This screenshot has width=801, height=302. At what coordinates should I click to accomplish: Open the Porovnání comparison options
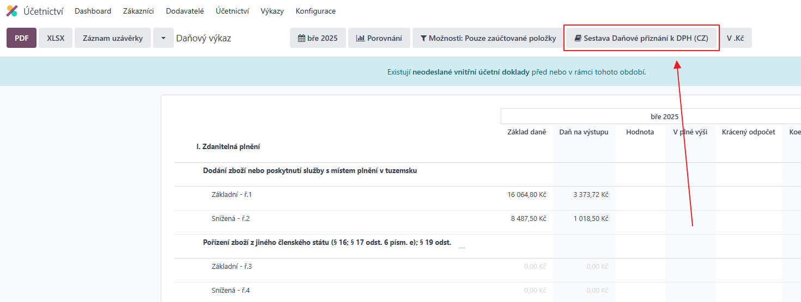click(379, 38)
